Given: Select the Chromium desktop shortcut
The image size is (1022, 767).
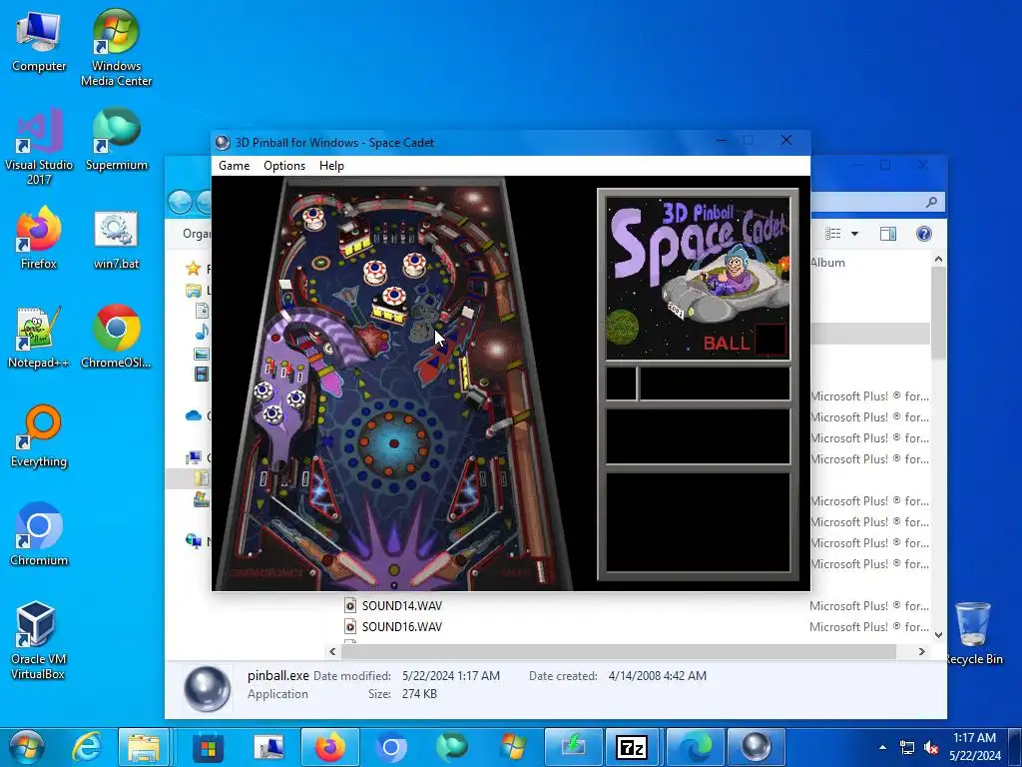Looking at the screenshot, I should click(39, 535).
